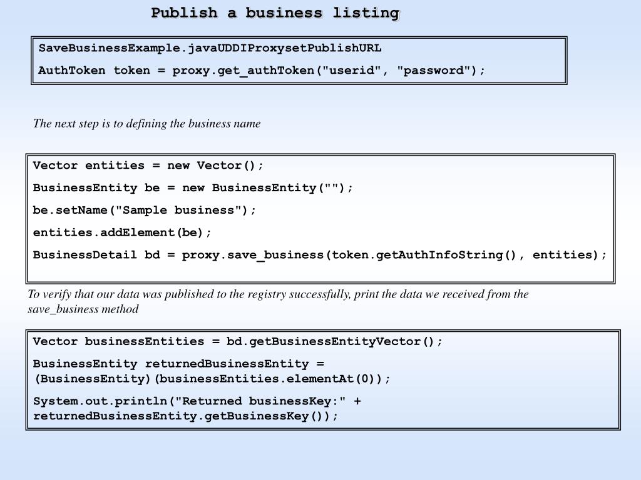Screen dimensions: 641x480
Task: Select the 'Vector businessEntities = bd.getBusinessEntityVector' line
Action: pos(237,341)
